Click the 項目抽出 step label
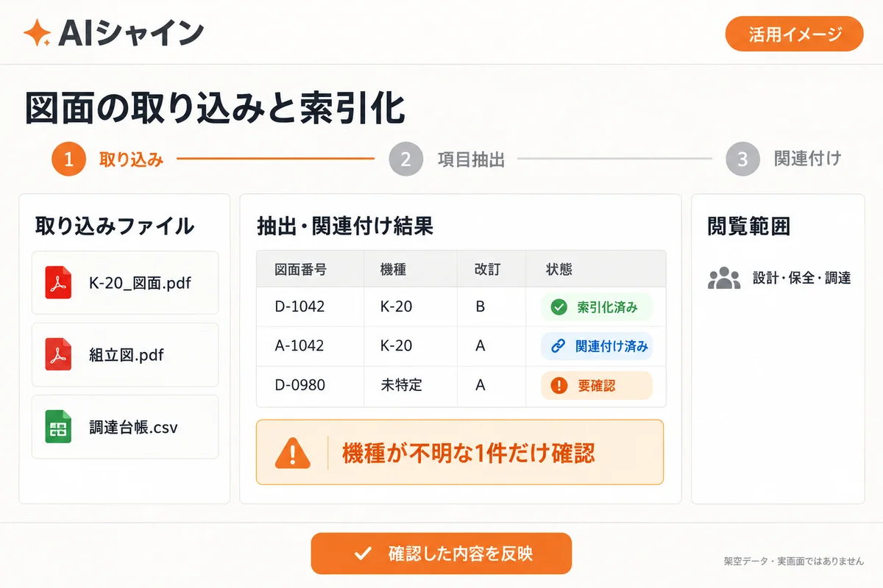The height and width of the screenshot is (588, 883). click(x=471, y=159)
